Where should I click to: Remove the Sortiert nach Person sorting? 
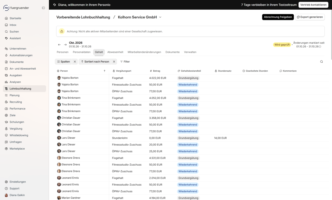pyautogui.click(x=114, y=62)
